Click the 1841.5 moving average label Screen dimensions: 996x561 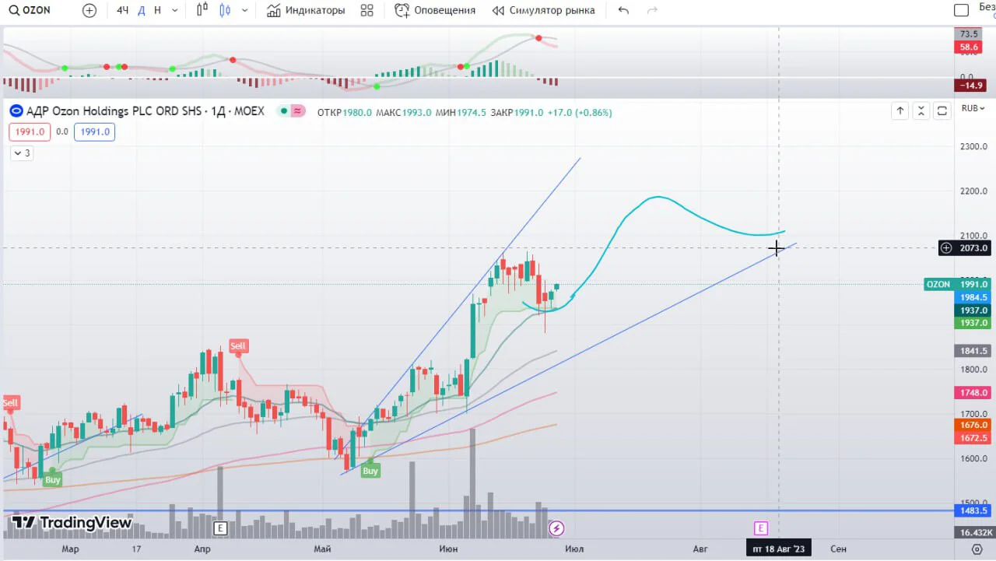(973, 351)
